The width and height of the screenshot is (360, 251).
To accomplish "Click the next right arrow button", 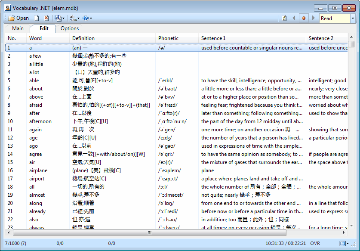I will pos(314,18).
